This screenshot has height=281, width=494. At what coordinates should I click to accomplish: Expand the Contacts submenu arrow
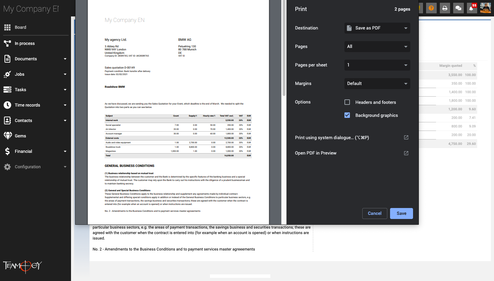click(65, 121)
